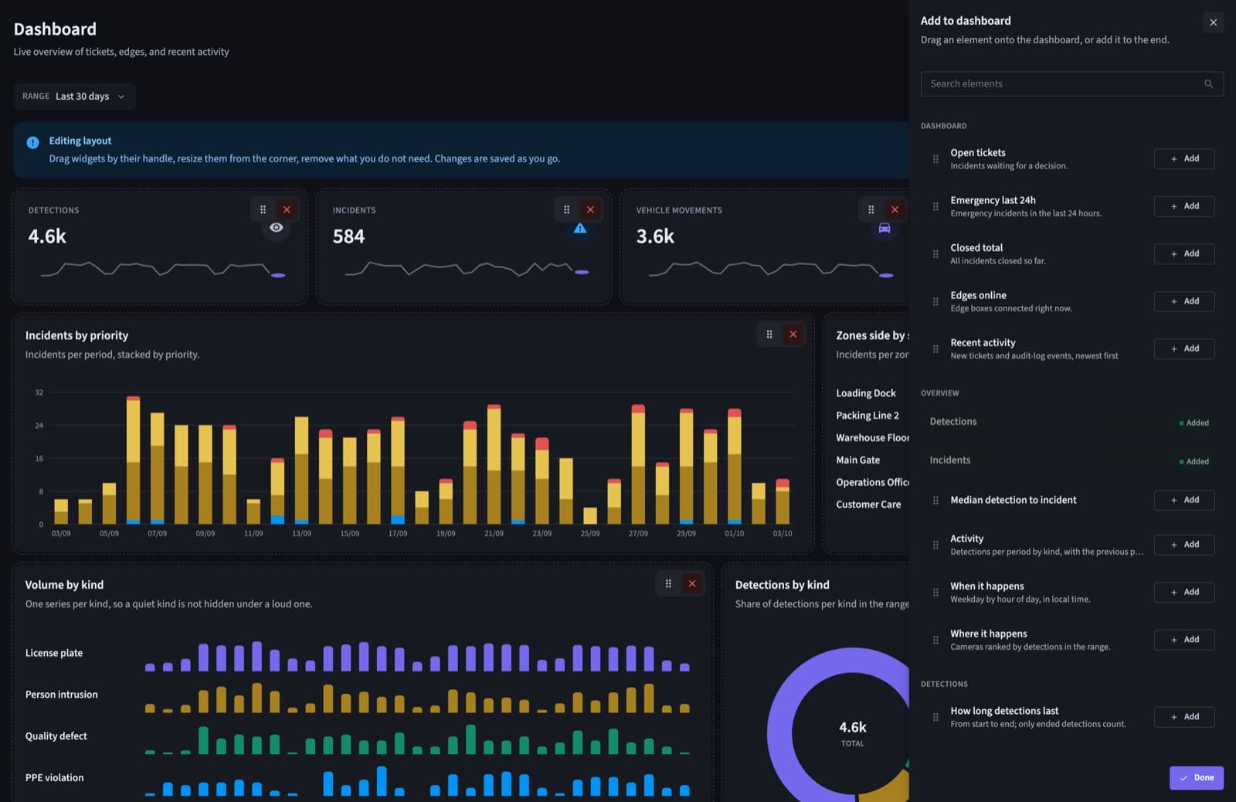
Task: Click the Loading Dock zone label
Action: [866, 393]
